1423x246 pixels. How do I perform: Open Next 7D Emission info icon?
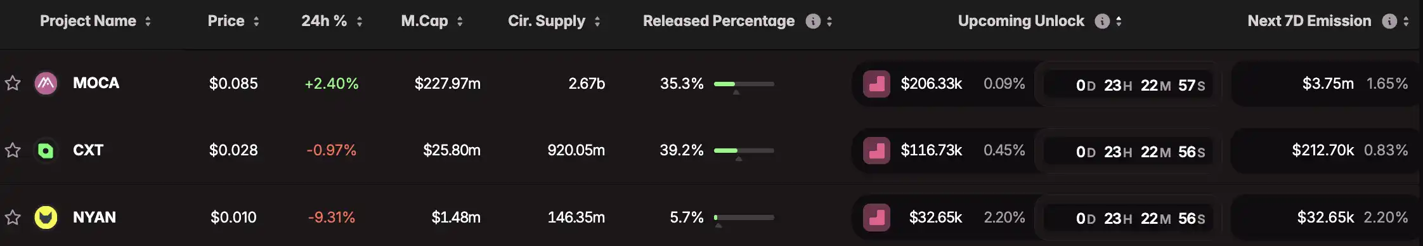1389,21
